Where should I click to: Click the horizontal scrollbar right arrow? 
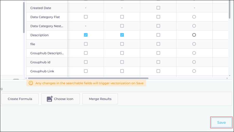228,78
